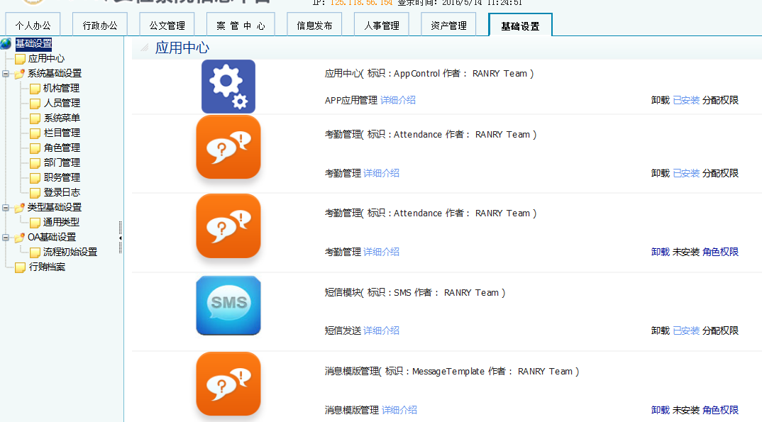Switch to the 资产管理 tab

pyautogui.click(x=448, y=23)
